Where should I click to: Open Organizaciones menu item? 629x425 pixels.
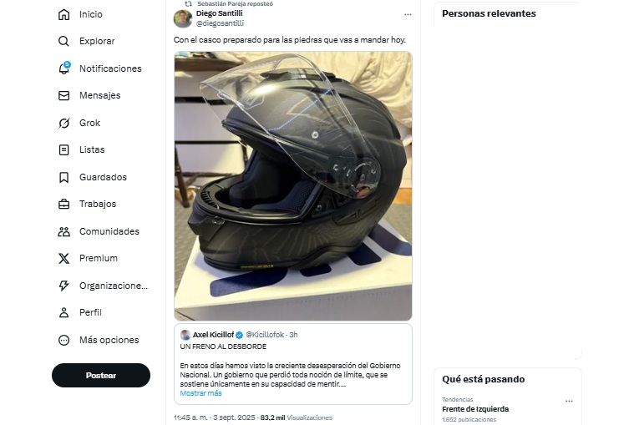(113, 286)
